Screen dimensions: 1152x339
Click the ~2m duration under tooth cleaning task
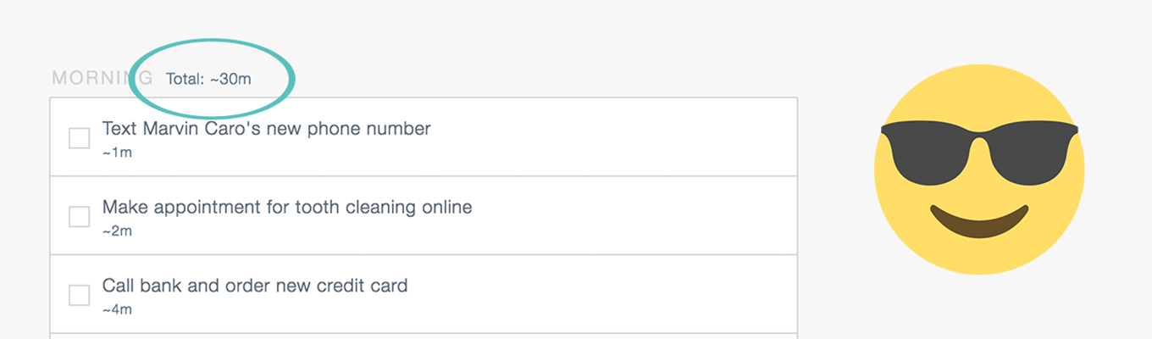pyautogui.click(x=117, y=231)
